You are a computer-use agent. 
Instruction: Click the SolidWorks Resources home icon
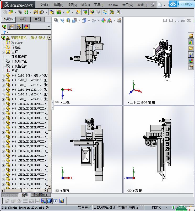[x=191, y=36]
